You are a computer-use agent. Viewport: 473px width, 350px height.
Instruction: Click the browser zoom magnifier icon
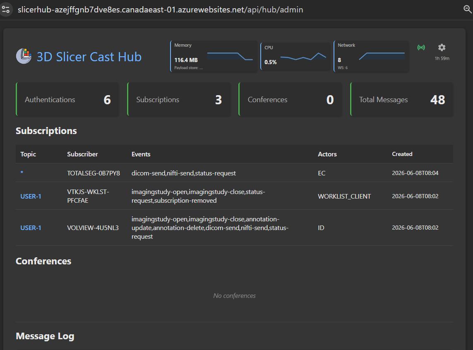467,10
